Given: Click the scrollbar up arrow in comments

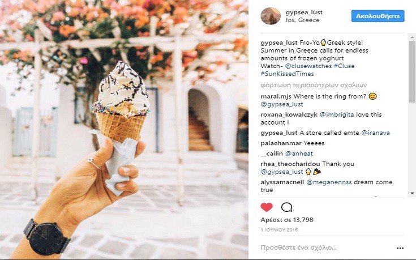Looking at the screenshot, I should coord(412,38).
